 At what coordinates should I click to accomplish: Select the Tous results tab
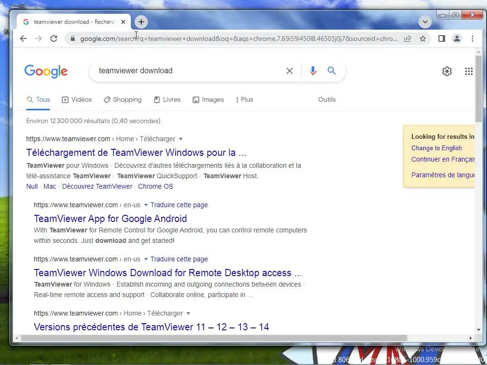click(38, 99)
